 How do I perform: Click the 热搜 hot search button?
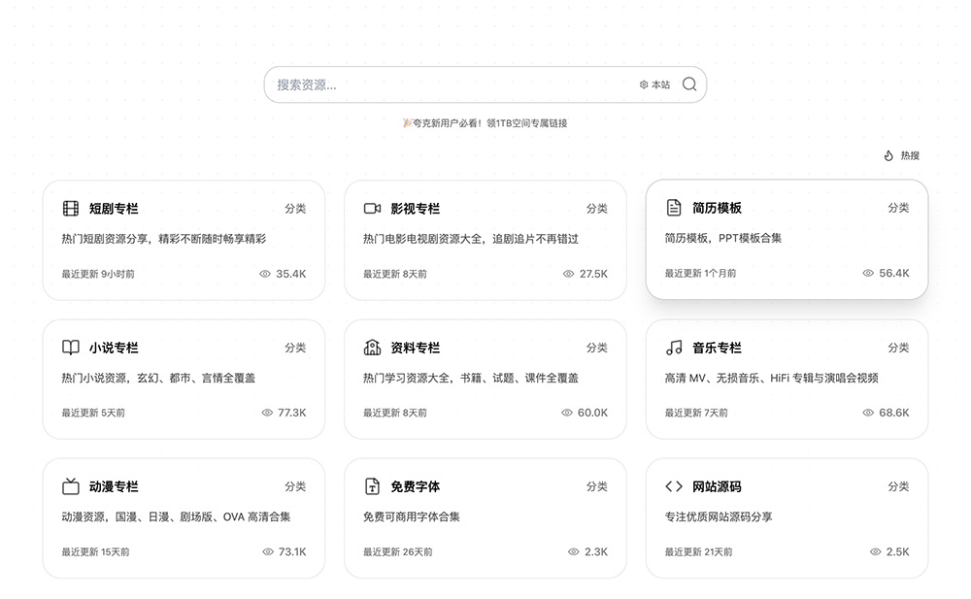pos(903,155)
